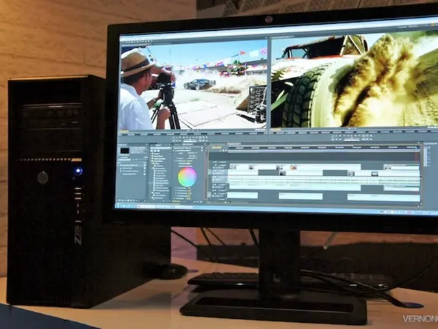Select the highlighted Sequence tab in the timeline panel

[216, 146]
